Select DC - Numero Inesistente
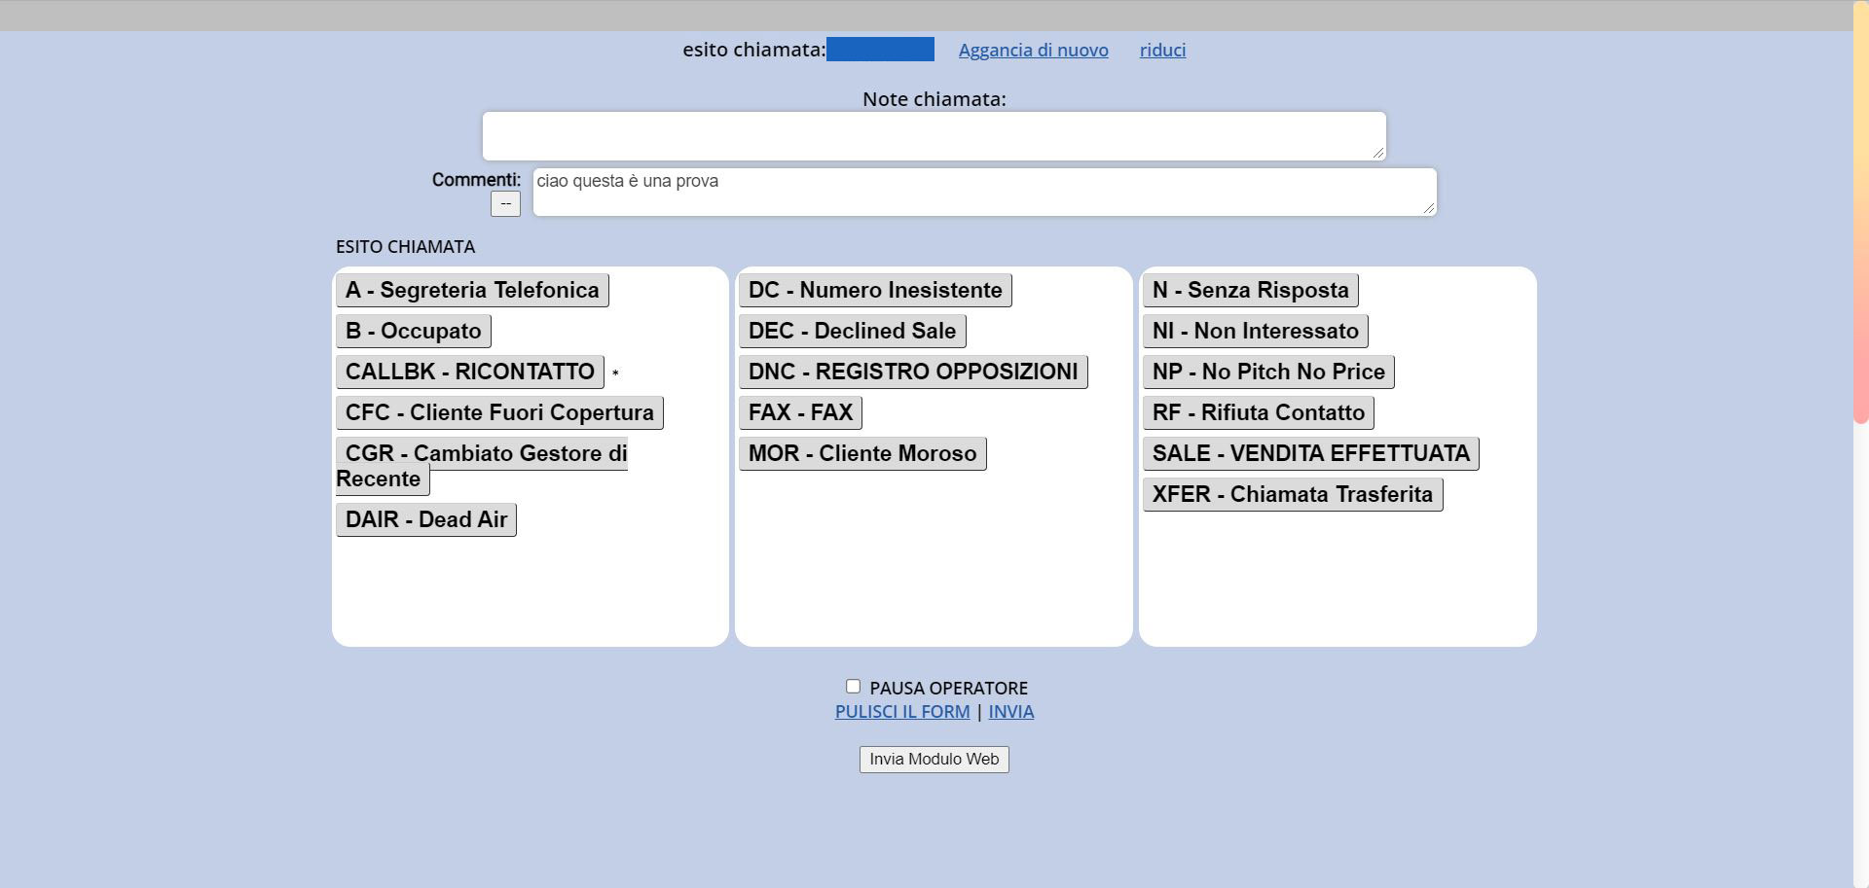This screenshot has height=888, width=1869. tap(874, 291)
